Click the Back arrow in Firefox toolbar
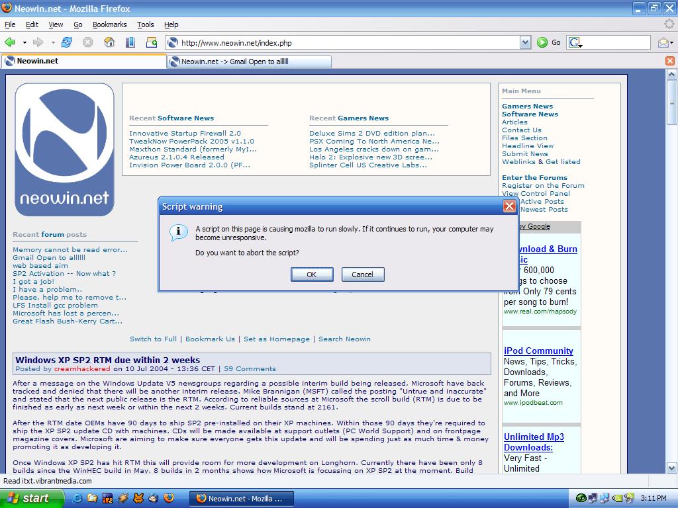Image resolution: width=678 pixels, height=508 pixels. (10, 42)
